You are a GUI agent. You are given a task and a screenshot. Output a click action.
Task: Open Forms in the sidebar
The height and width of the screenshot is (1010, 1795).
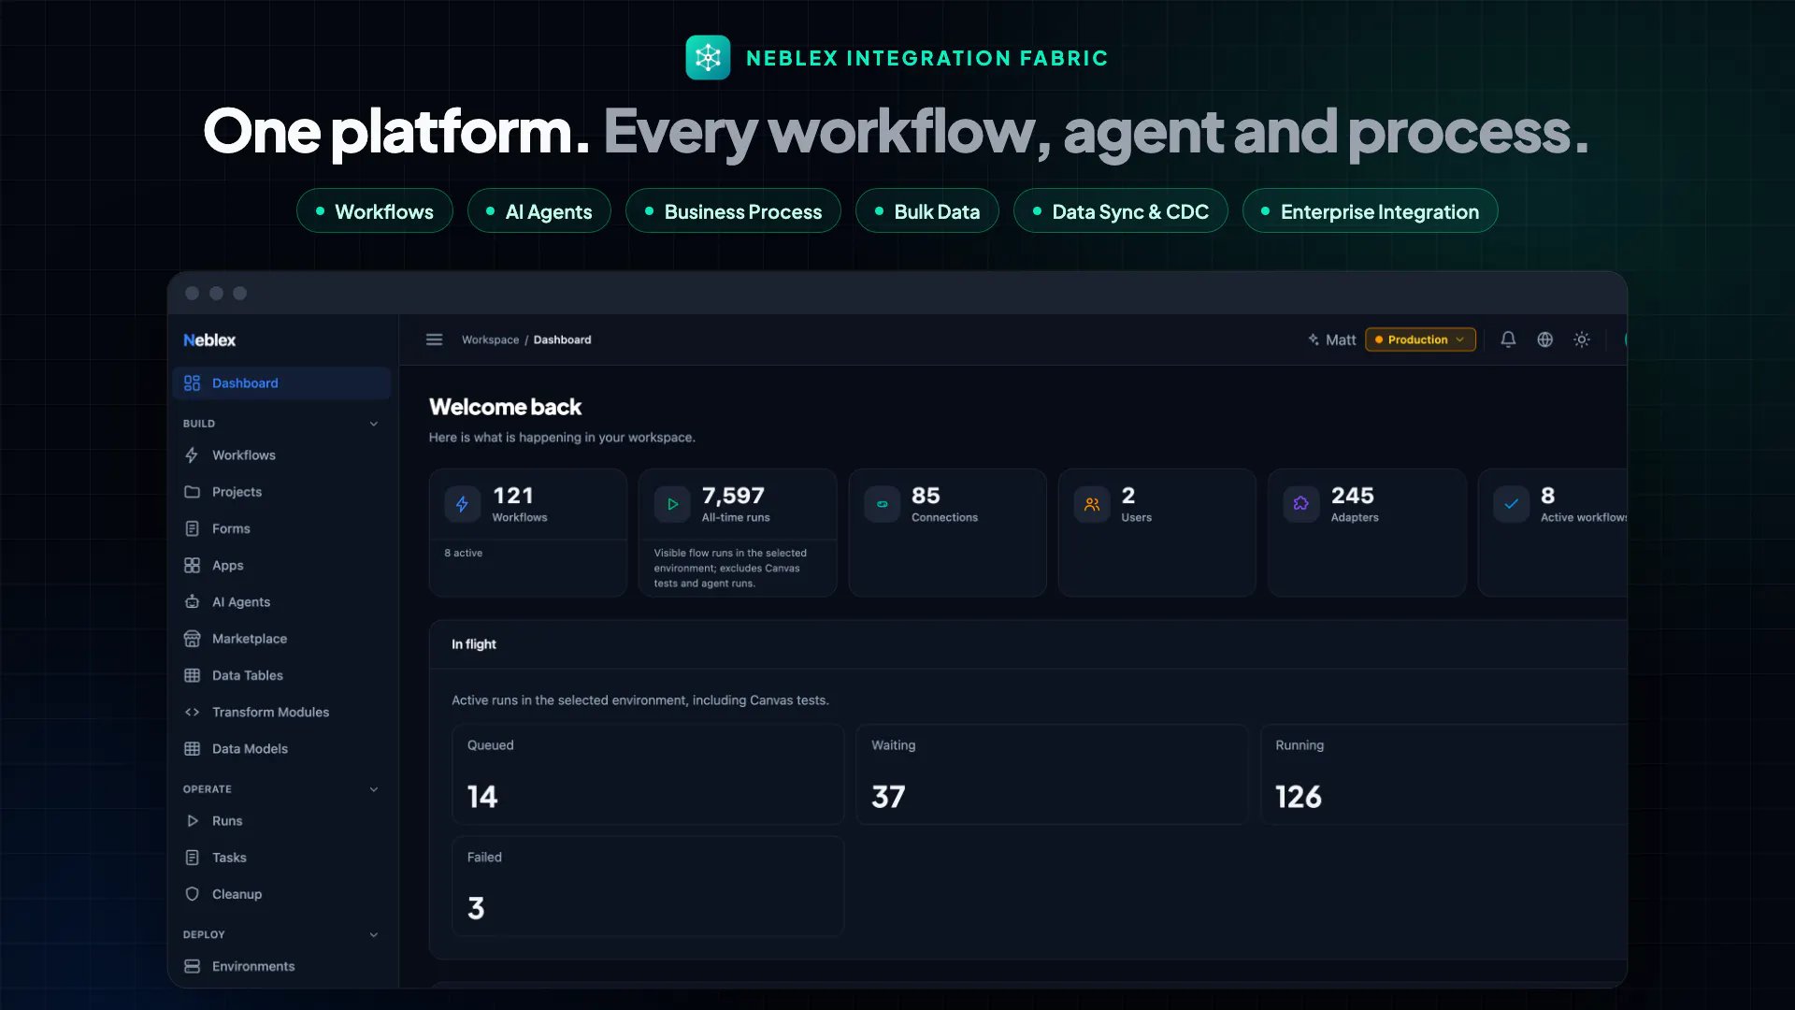pos(281,528)
